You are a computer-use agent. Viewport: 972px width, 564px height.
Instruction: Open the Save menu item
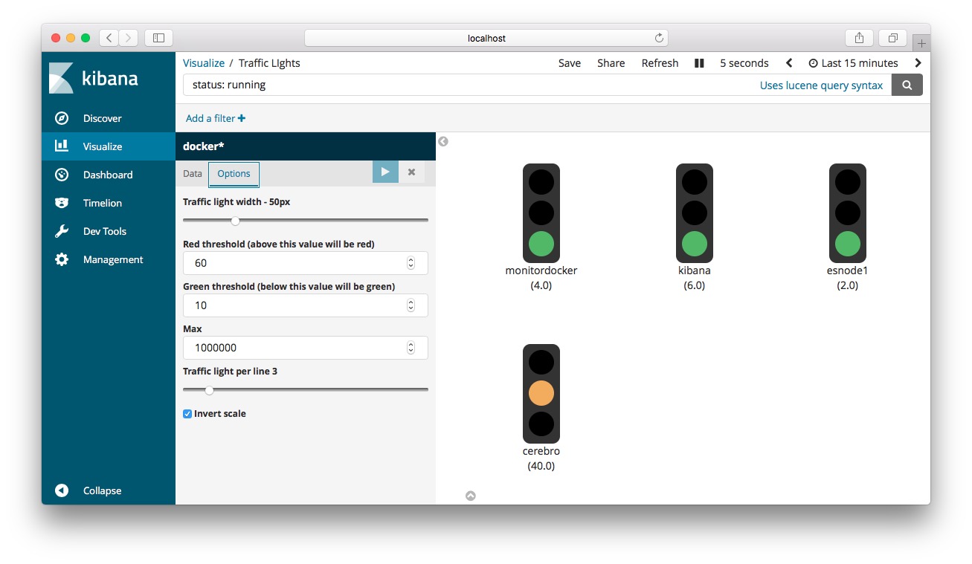coord(570,63)
